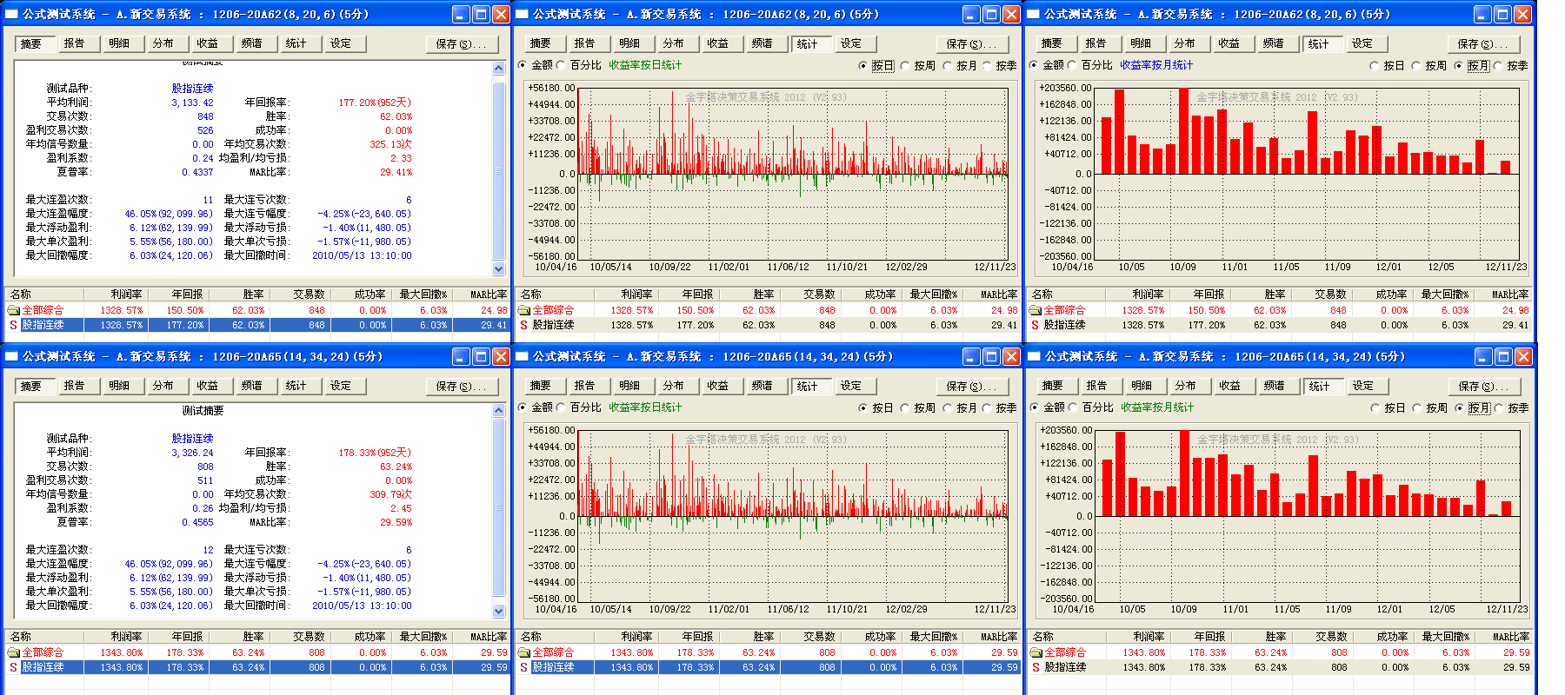Select 百分比 radio in 20A65 daily chart window

point(561,407)
